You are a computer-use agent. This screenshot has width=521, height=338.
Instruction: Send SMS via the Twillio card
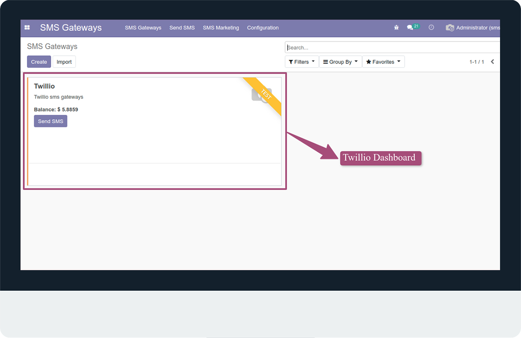pos(50,121)
